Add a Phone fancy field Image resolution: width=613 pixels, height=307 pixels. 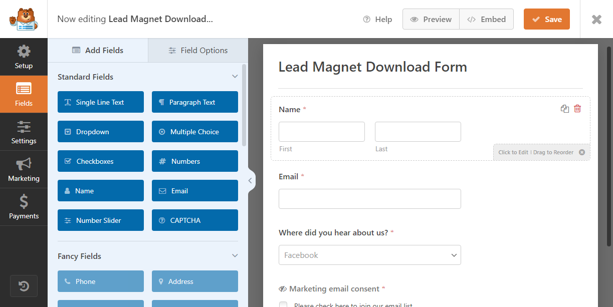[x=101, y=281]
